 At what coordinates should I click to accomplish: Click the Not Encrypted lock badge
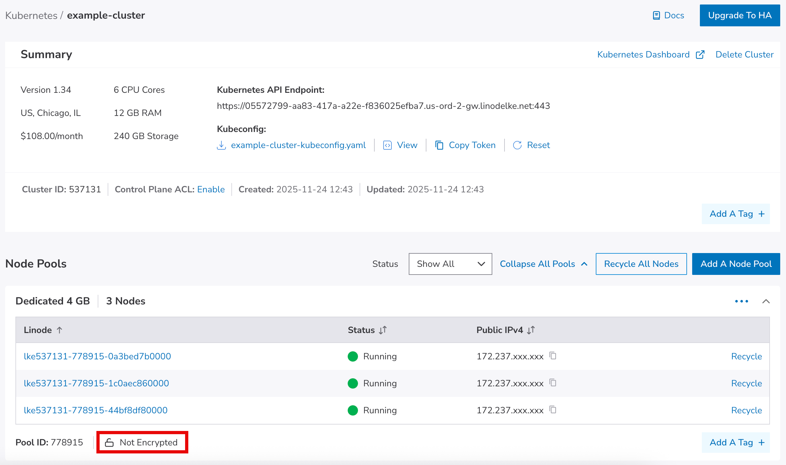click(142, 442)
